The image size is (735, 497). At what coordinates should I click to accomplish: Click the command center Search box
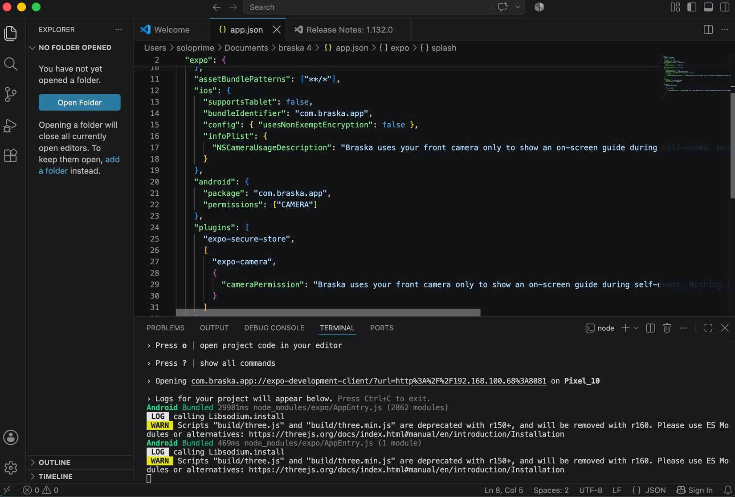point(370,7)
